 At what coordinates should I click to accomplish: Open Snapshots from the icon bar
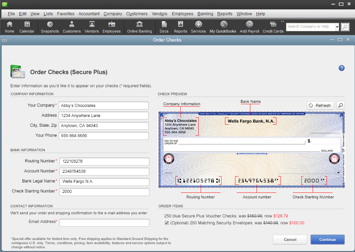pos(50,27)
